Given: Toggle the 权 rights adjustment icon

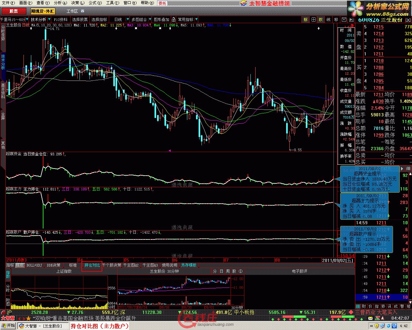Looking at the screenshot, I should (x=321, y=20).
